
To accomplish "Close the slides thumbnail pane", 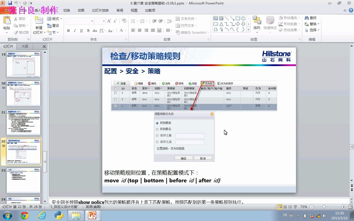I will tap(44, 46).
